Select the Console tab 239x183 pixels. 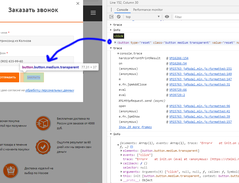pyautogui.click(x=123, y=10)
